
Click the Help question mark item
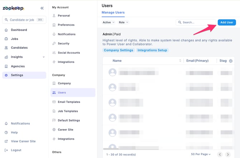14,132
